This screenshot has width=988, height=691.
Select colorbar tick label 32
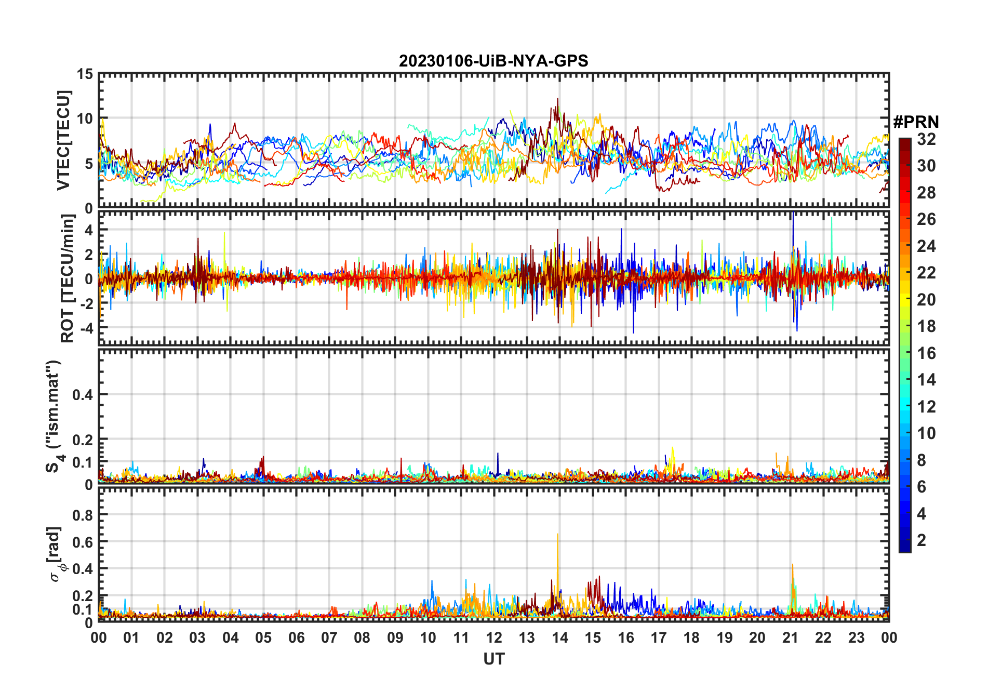click(926, 139)
